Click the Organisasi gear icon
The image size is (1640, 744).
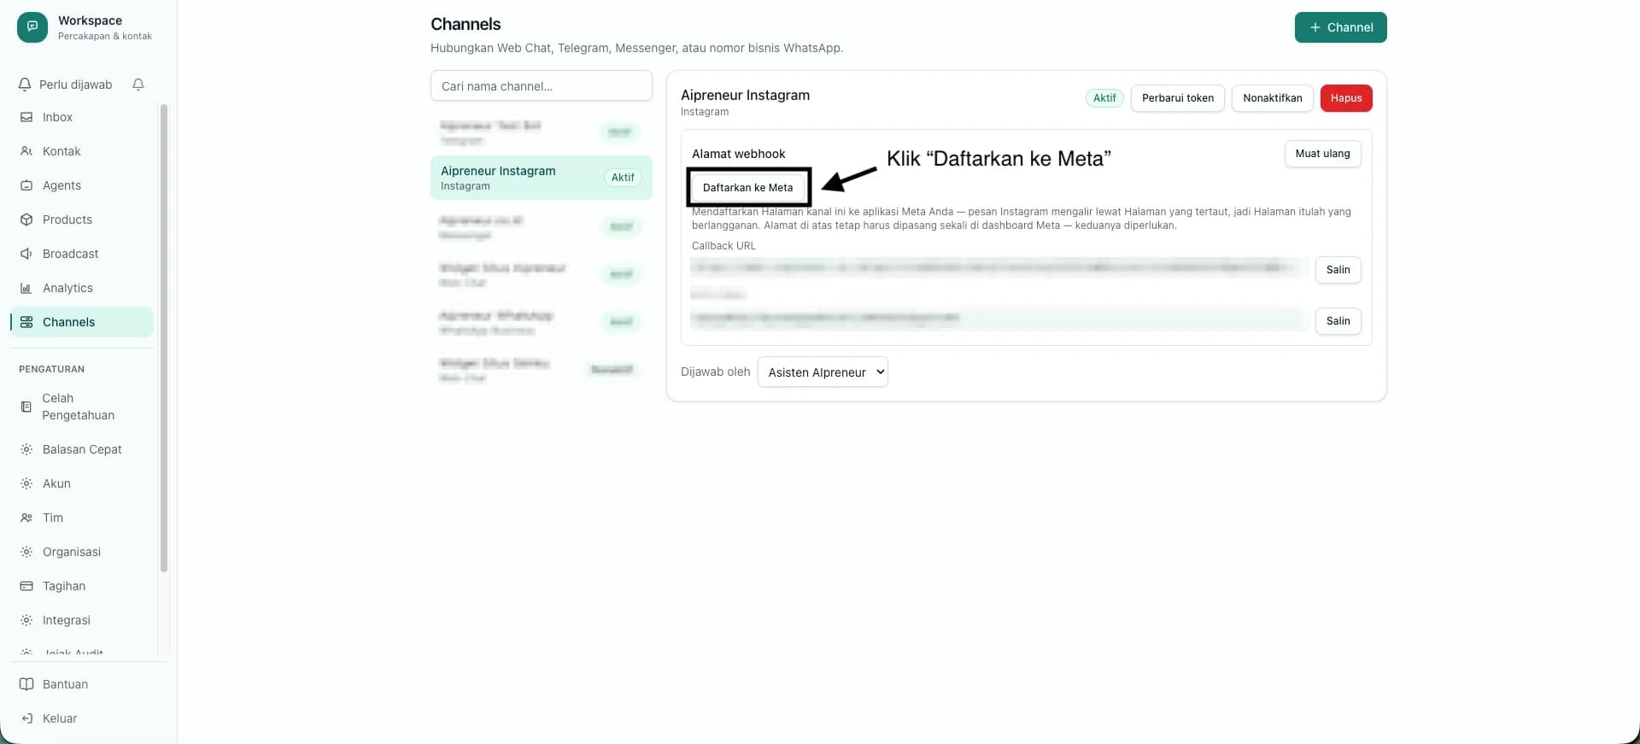pyautogui.click(x=26, y=552)
